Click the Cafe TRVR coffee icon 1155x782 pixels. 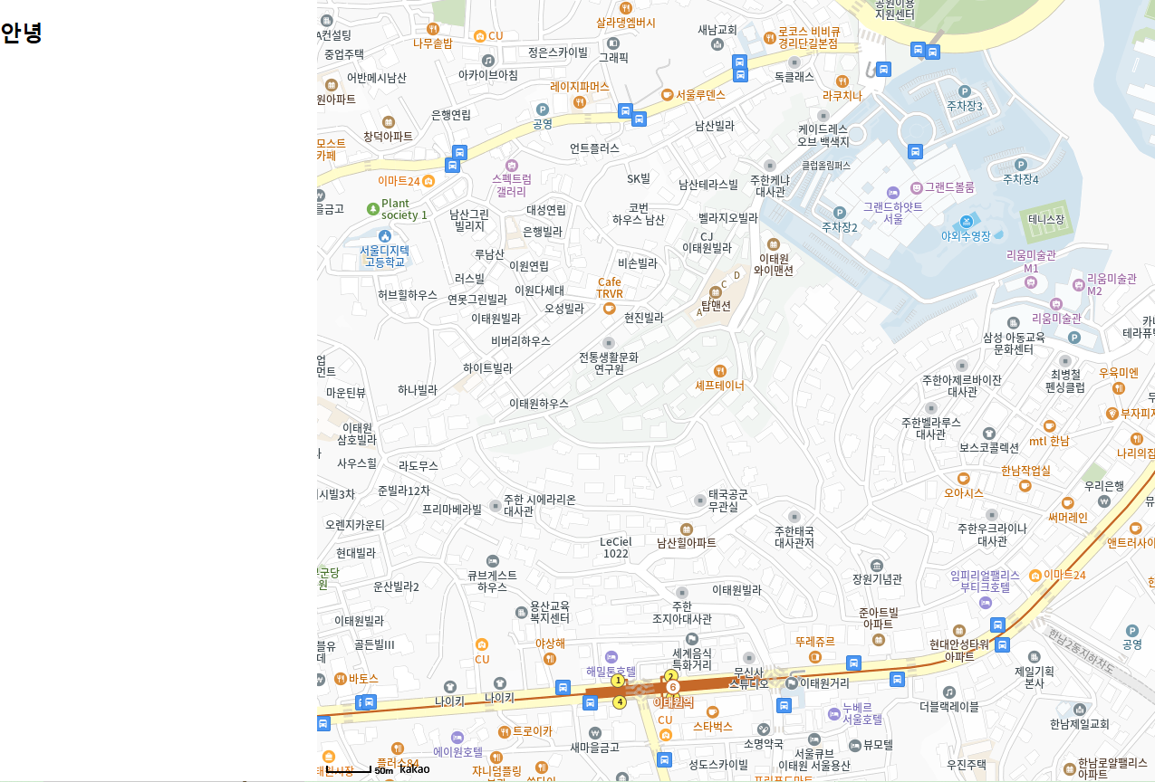coord(610,309)
